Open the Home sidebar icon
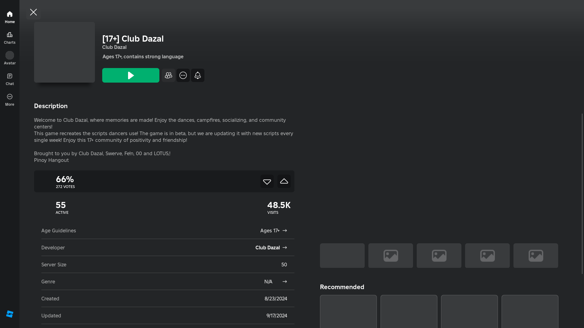Image resolution: width=584 pixels, height=328 pixels. (x=10, y=17)
